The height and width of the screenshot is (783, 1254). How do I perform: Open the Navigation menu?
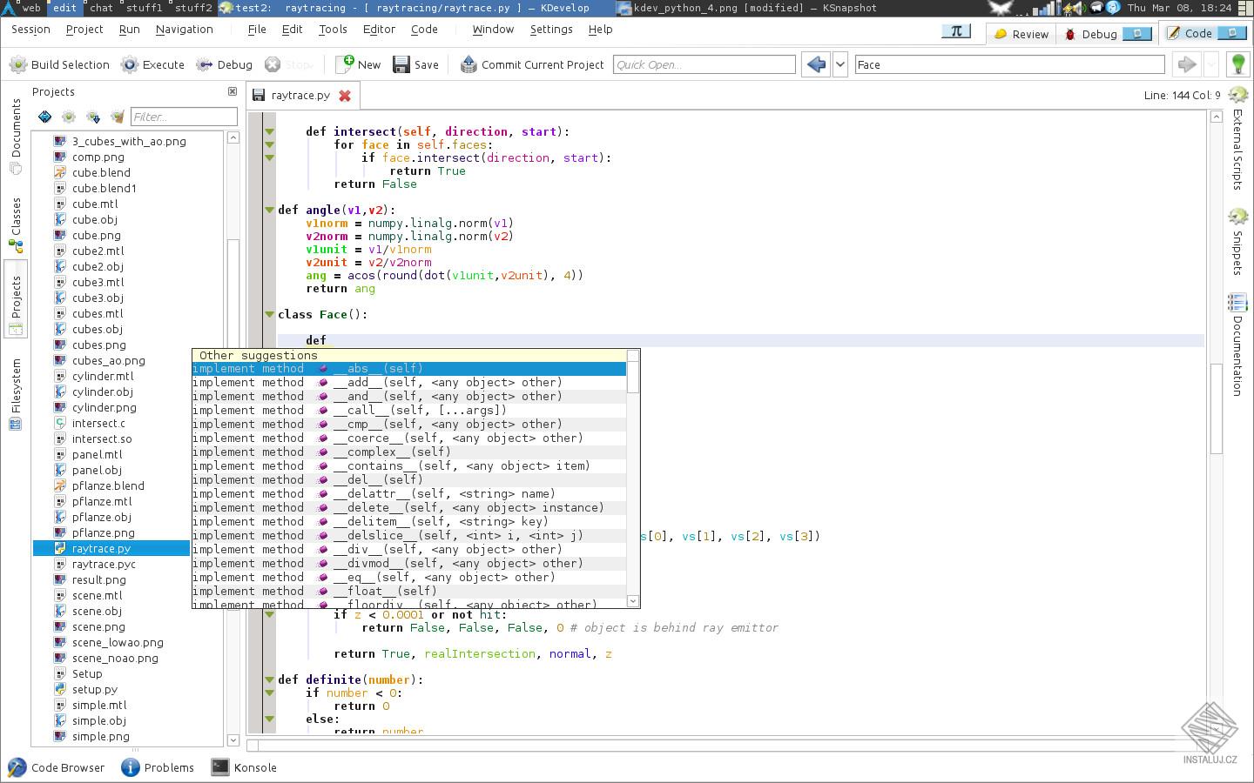[184, 29]
